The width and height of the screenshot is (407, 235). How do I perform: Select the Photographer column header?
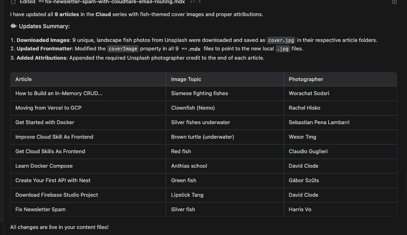tap(340, 79)
